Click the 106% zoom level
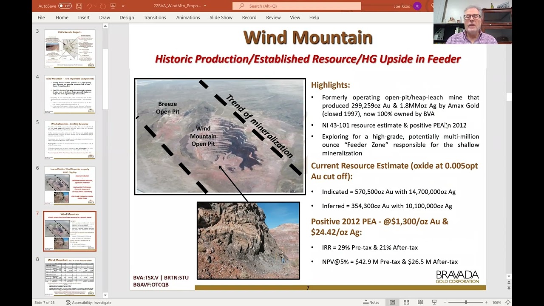This screenshot has width=544, height=306. pos(496,303)
